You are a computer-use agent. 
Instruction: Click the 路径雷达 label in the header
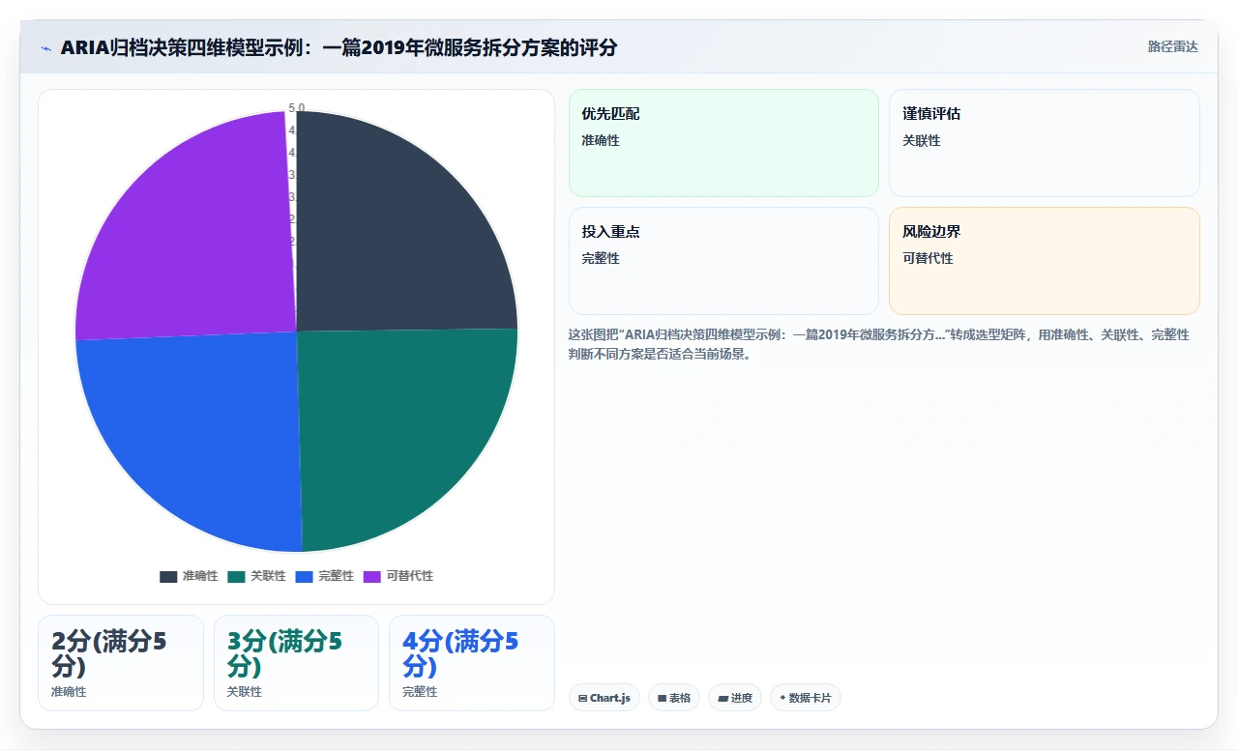(1172, 46)
